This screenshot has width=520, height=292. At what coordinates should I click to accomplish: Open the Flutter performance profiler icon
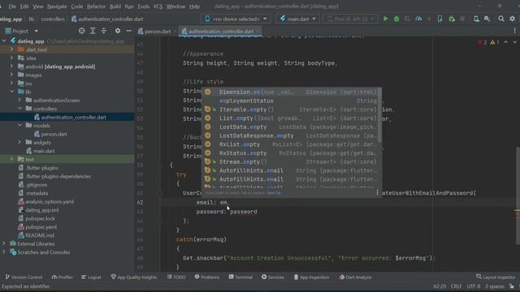coord(418,19)
